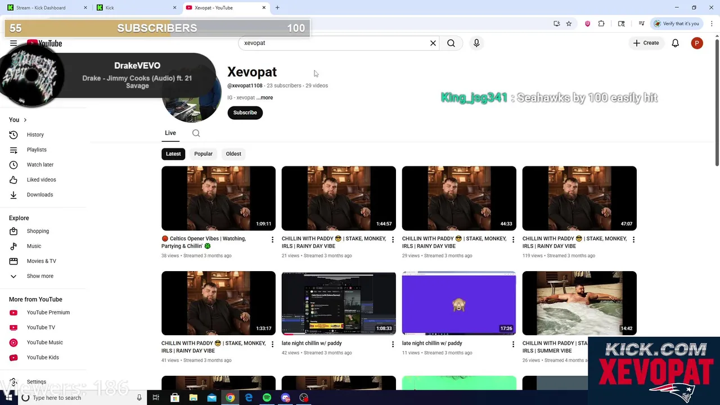Click the Create button

click(x=646, y=43)
